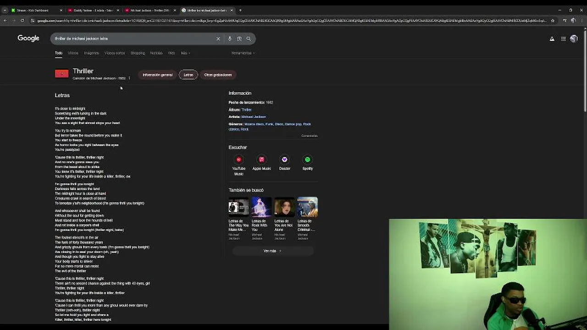
Task: Expand Ver más under También se buscó
Action: coord(272,251)
